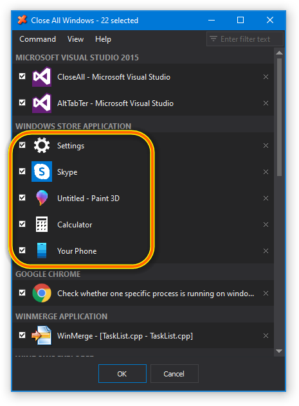Uncheck the Calculator checkbox
This screenshot has width=299, height=406.
pos(23,224)
